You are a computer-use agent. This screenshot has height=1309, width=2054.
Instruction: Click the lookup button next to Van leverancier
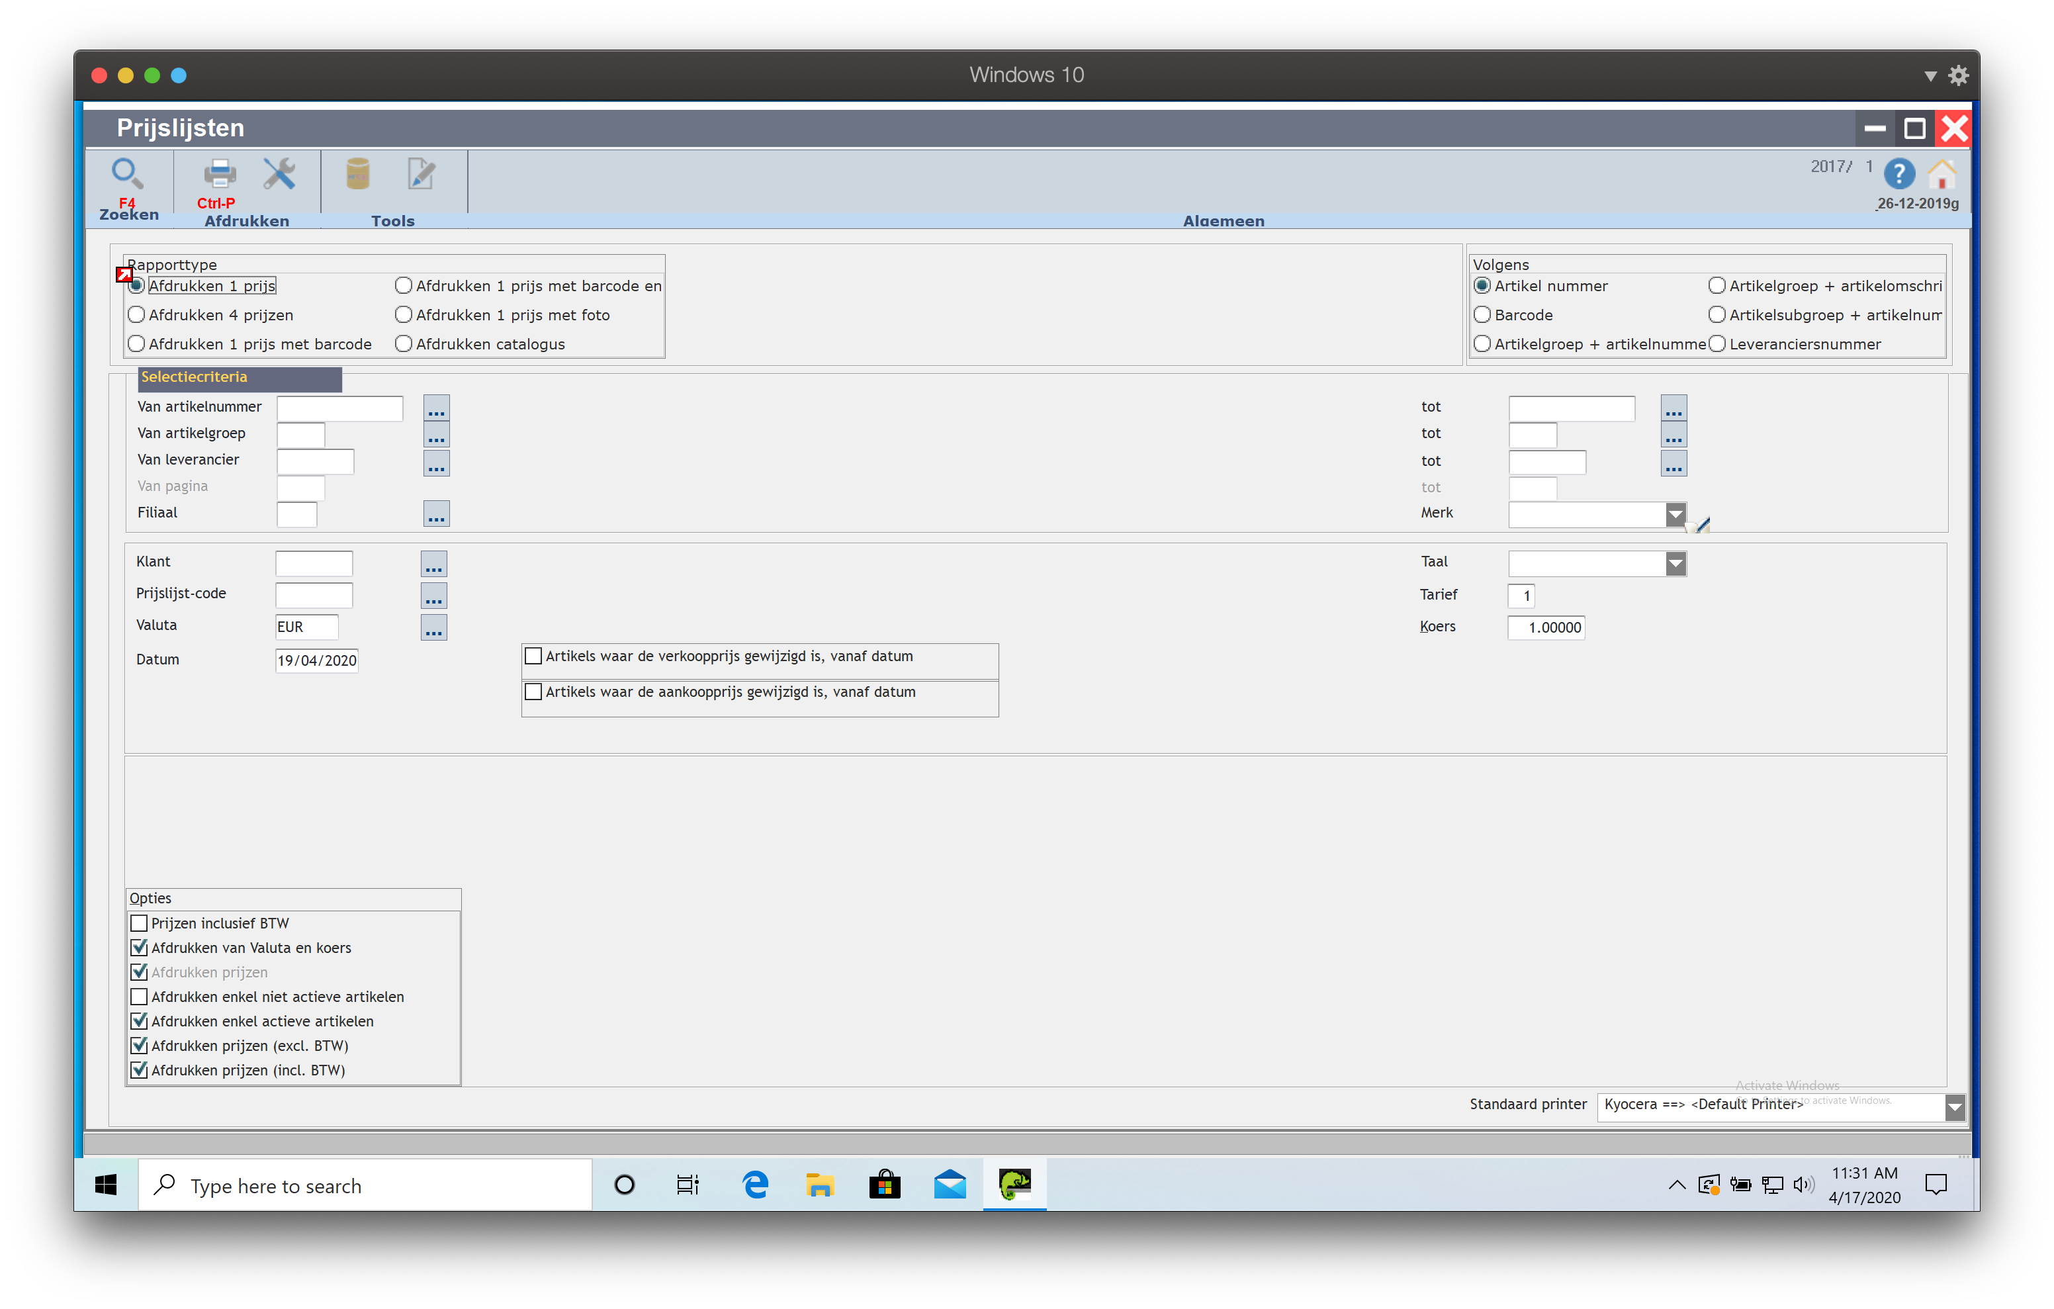(437, 463)
